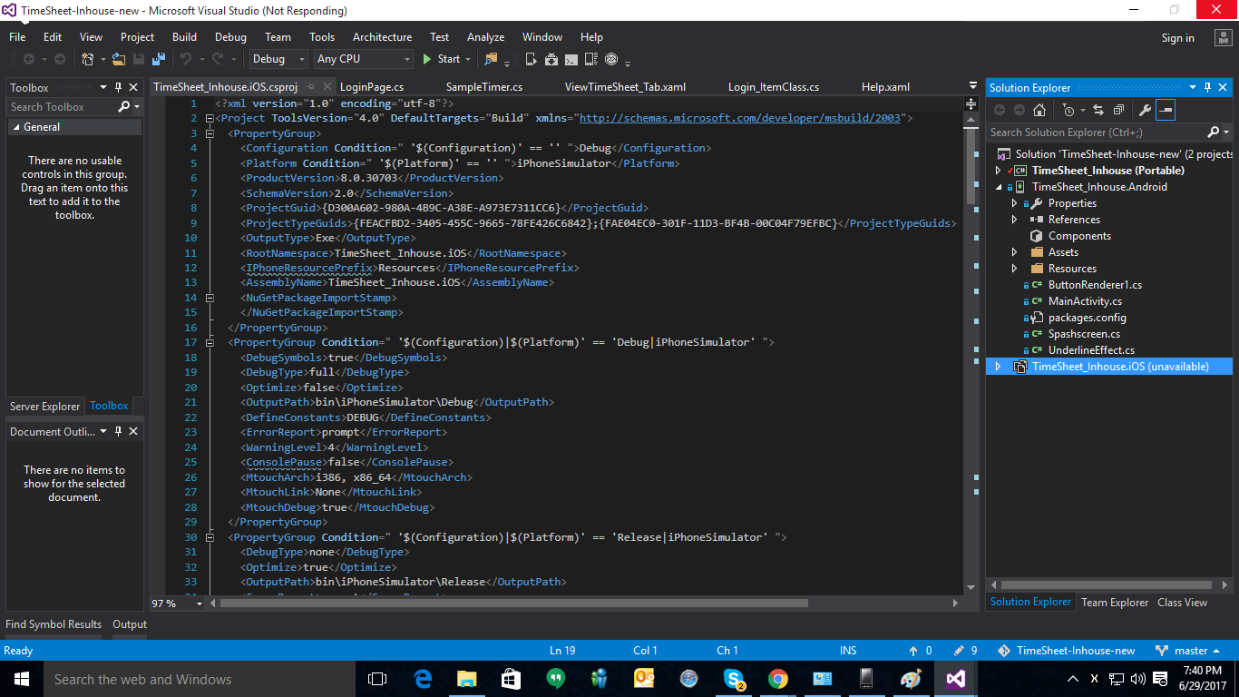Open the Toolbox window position dropdown
The height and width of the screenshot is (697, 1239).
pos(103,87)
